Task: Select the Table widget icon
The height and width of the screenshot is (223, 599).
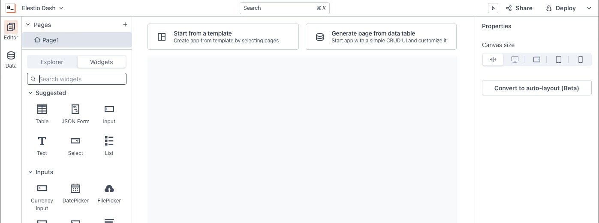Action: (x=42, y=110)
